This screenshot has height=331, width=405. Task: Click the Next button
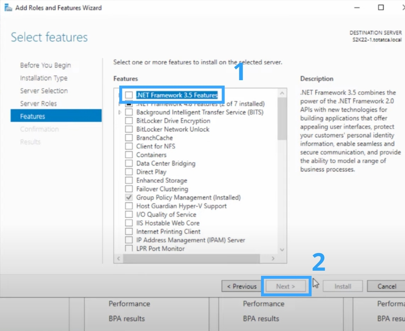286,286
